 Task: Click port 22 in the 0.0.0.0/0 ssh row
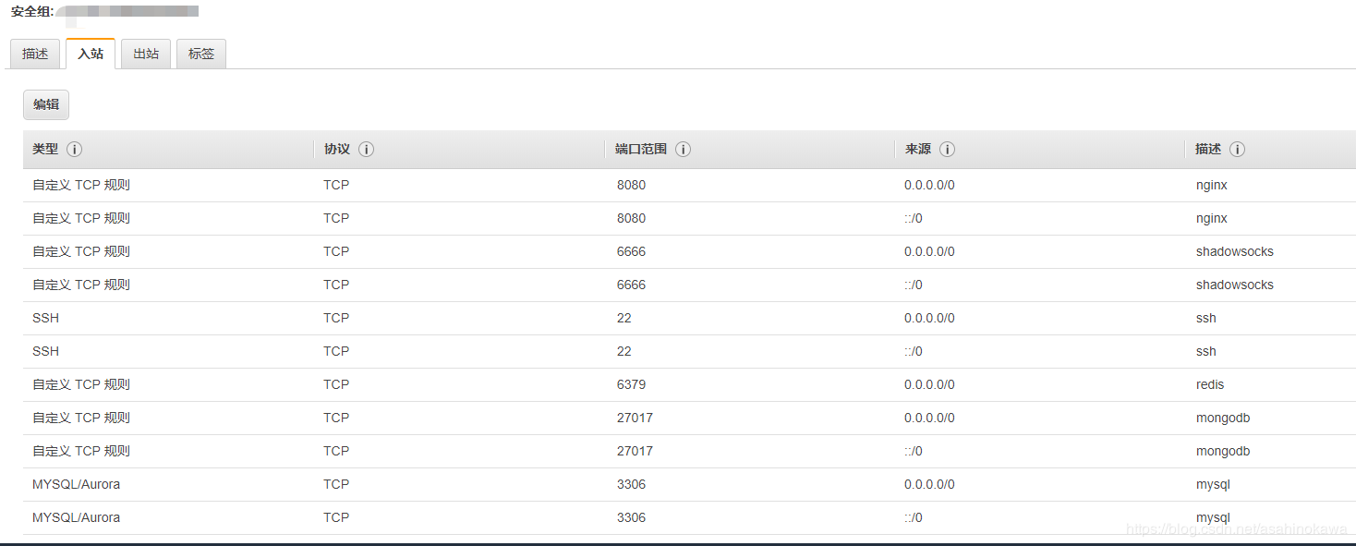tap(624, 318)
